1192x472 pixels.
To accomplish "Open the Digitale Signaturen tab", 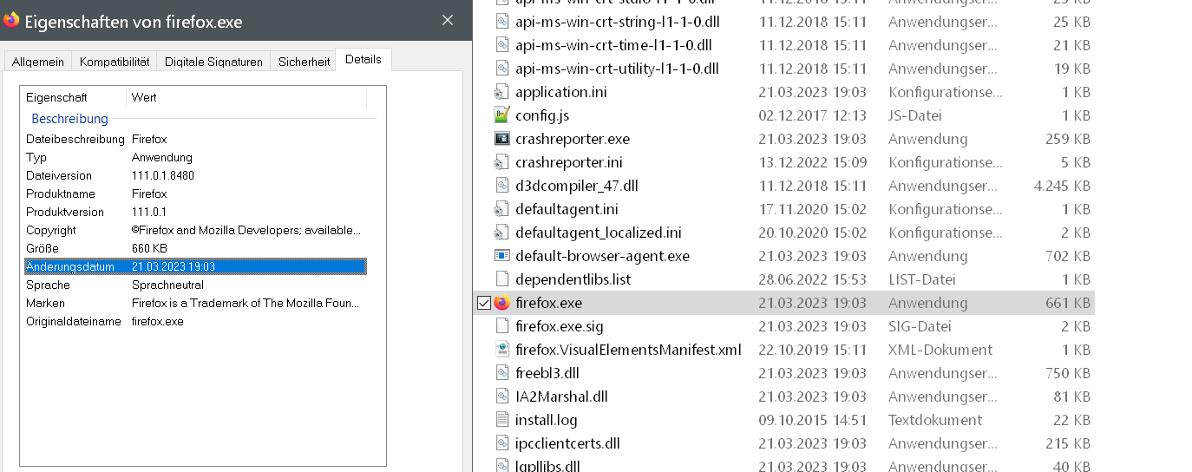I will click(x=213, y=62).
